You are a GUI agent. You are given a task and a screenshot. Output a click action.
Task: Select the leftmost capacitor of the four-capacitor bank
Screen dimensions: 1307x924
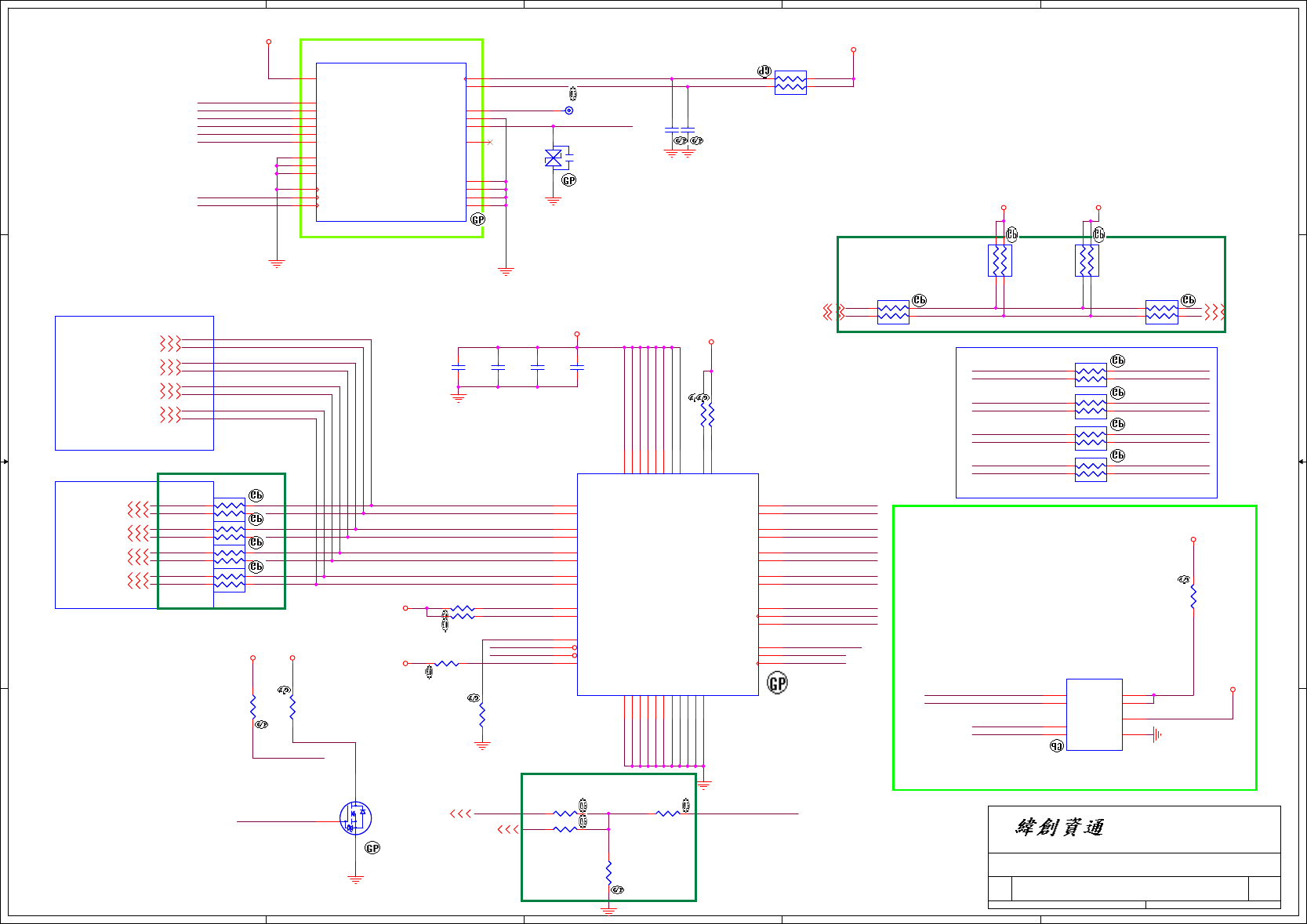click(x=459, y=367)
